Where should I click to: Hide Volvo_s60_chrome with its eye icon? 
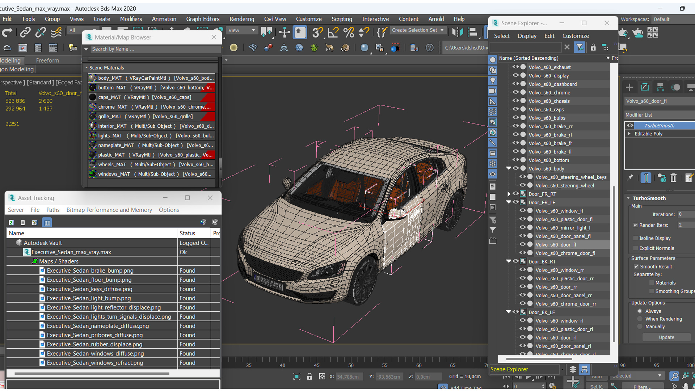click(x=515, y=92)
